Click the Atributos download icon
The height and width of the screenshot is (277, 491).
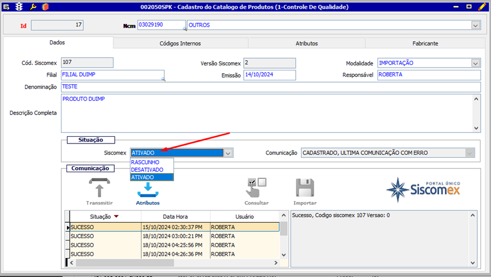point(148,190)
